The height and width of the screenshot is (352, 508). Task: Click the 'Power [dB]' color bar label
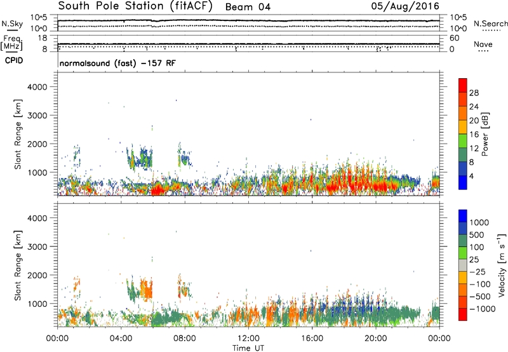(485, 134)
